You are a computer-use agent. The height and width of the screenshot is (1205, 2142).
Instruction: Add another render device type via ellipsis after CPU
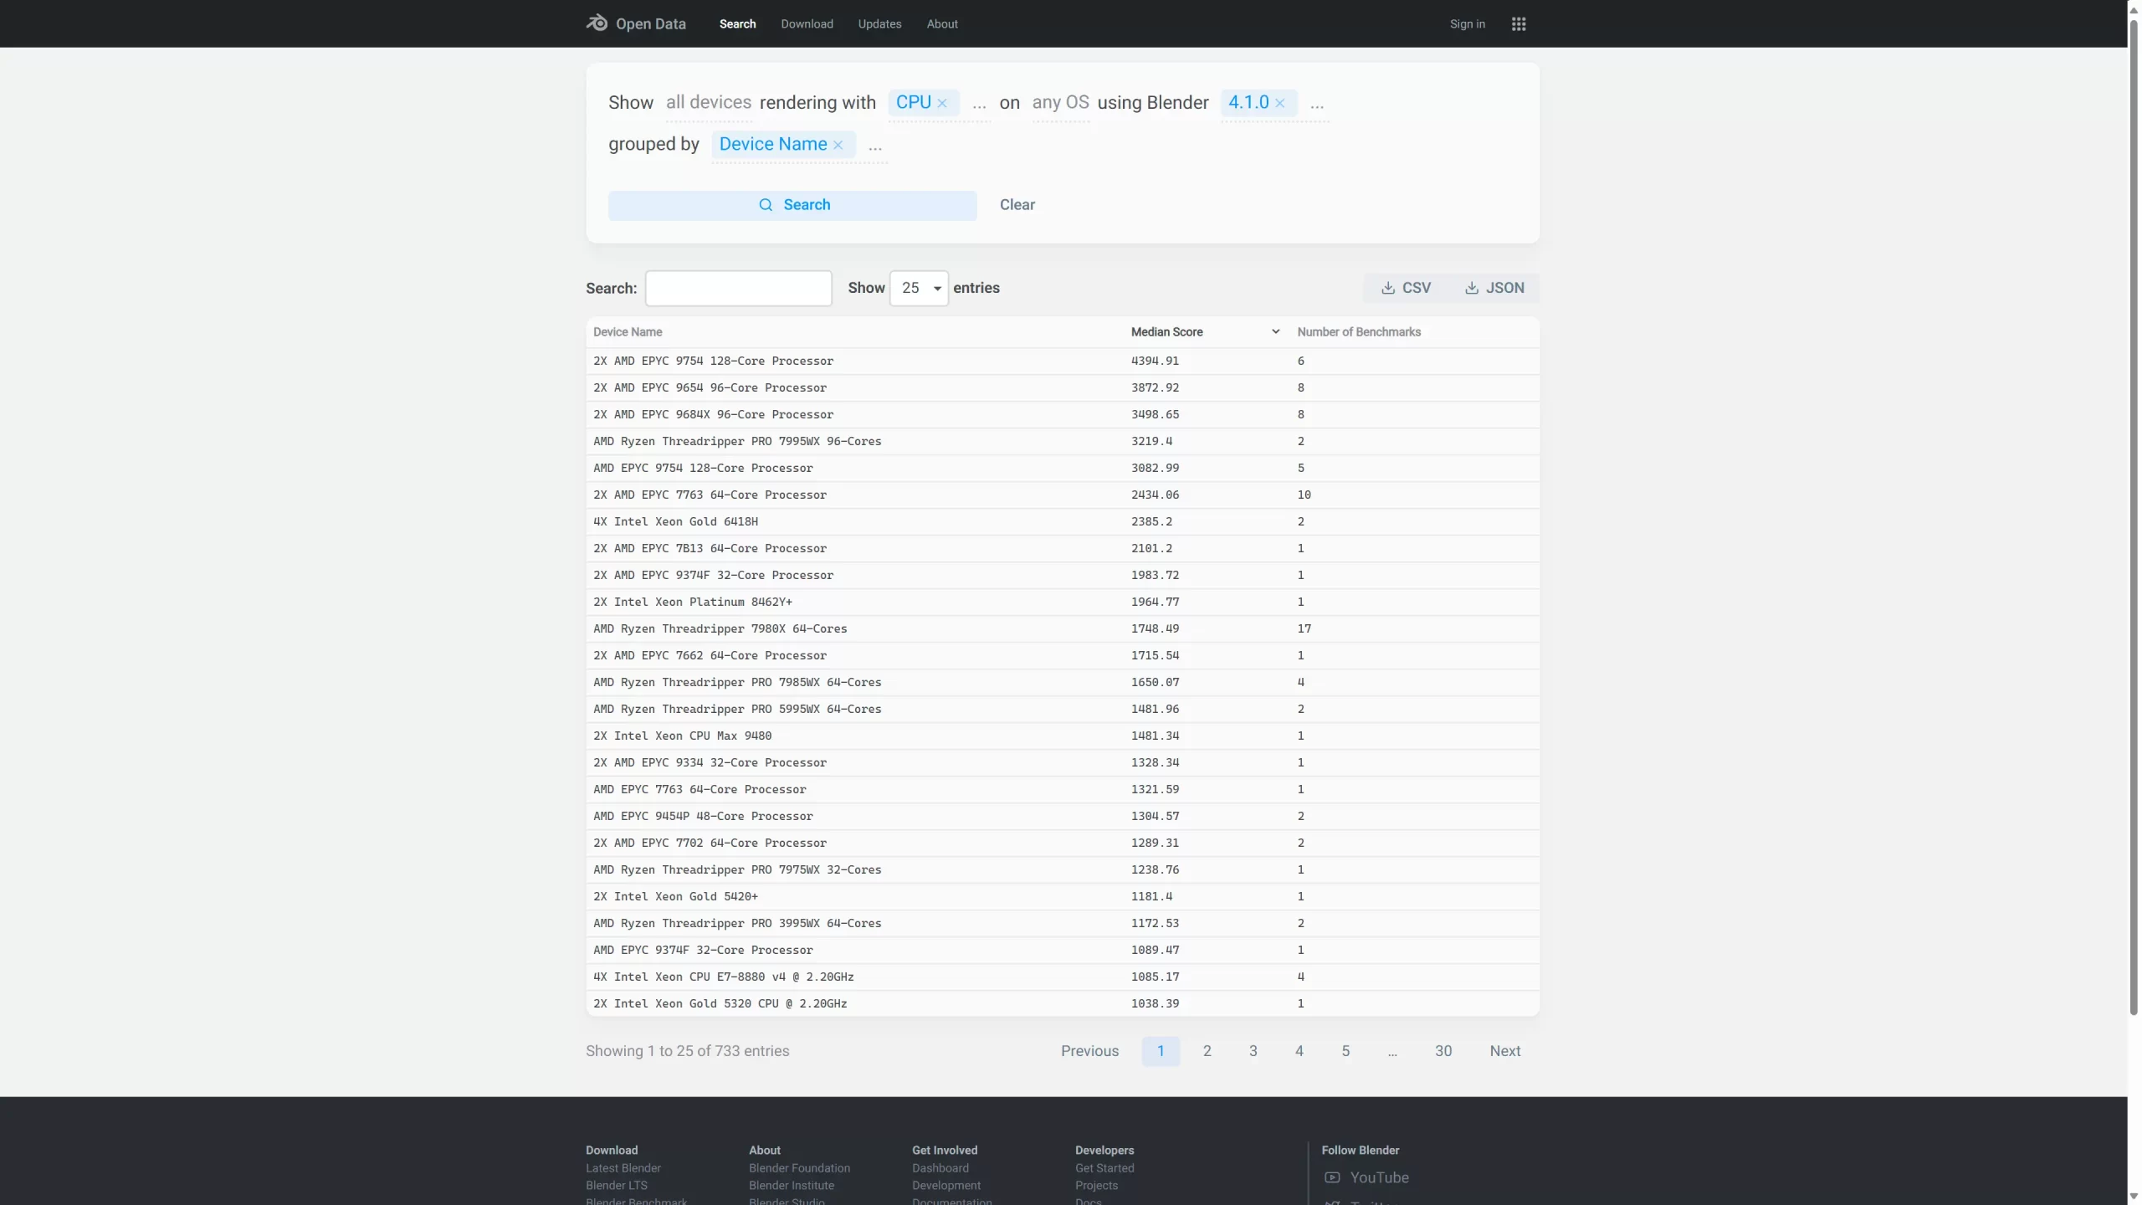tap(979, 105)
